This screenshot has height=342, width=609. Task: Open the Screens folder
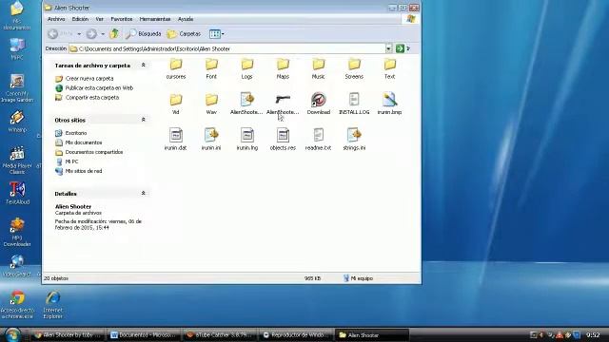coord(354,68)
